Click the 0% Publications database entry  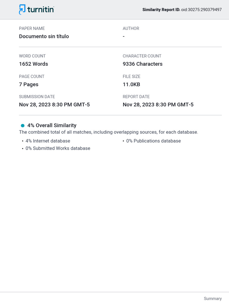(x=153, y=141)
